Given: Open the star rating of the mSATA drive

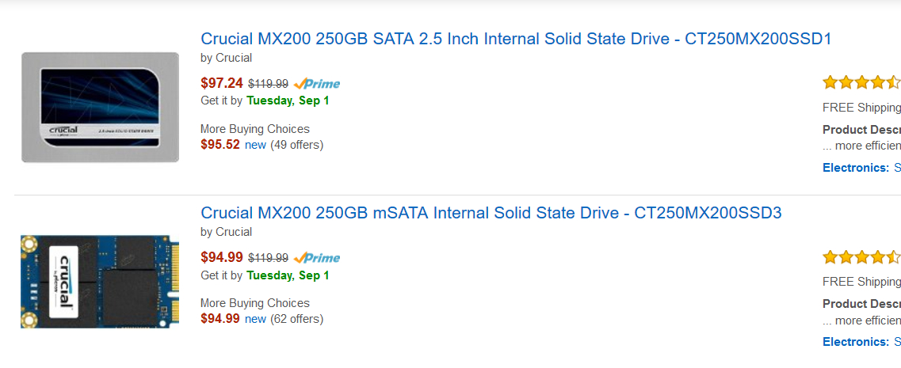Looking at the screenshot, I should (861, 256).
